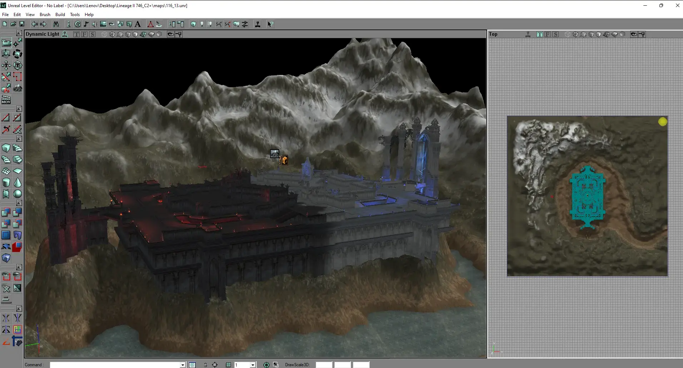
Task: Collapse the camera tools group
Action: click(19, 33)
